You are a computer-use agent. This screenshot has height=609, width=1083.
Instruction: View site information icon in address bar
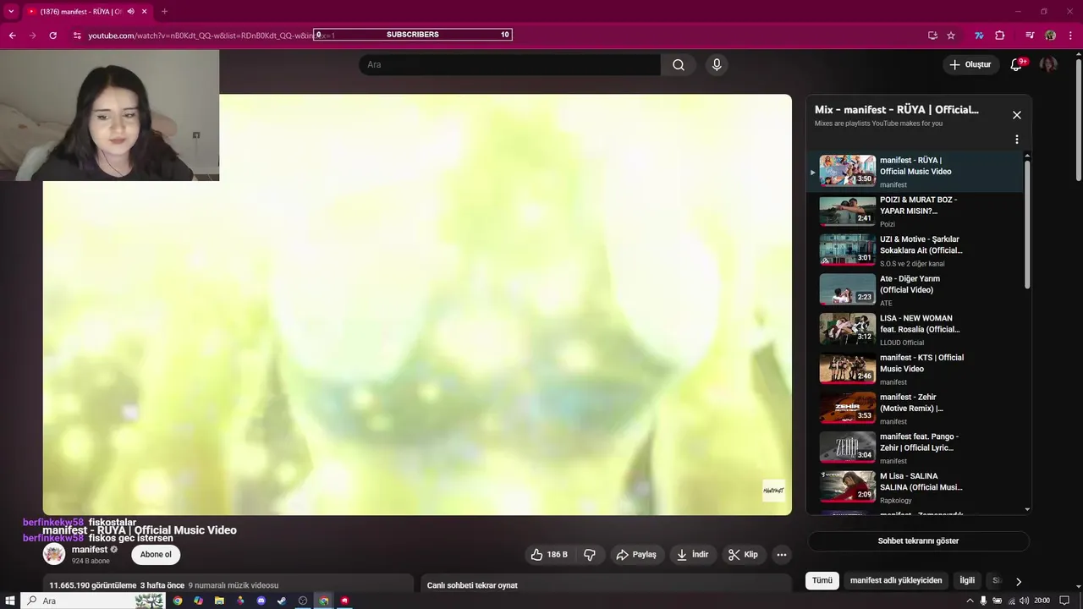coord(77,36)
